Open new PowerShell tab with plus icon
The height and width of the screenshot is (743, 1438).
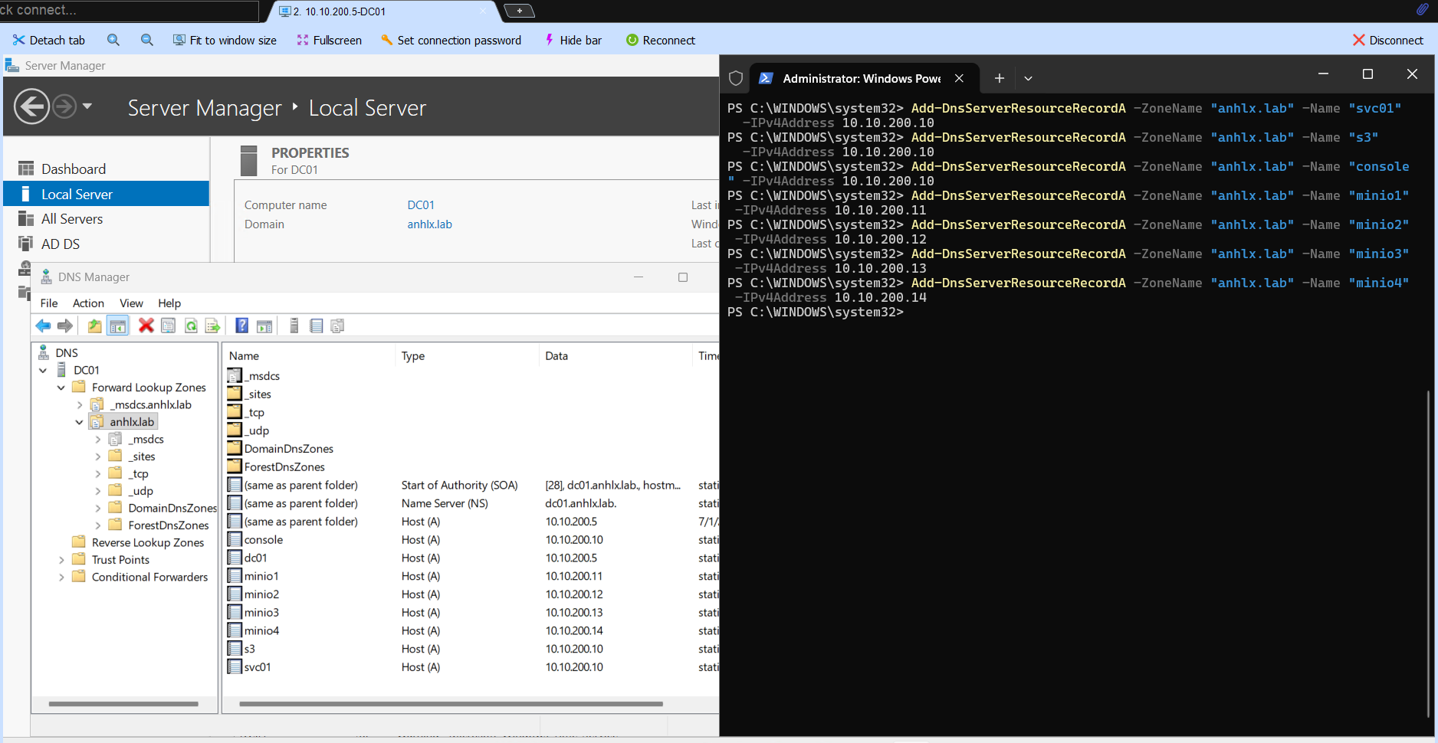click(999, 78)
